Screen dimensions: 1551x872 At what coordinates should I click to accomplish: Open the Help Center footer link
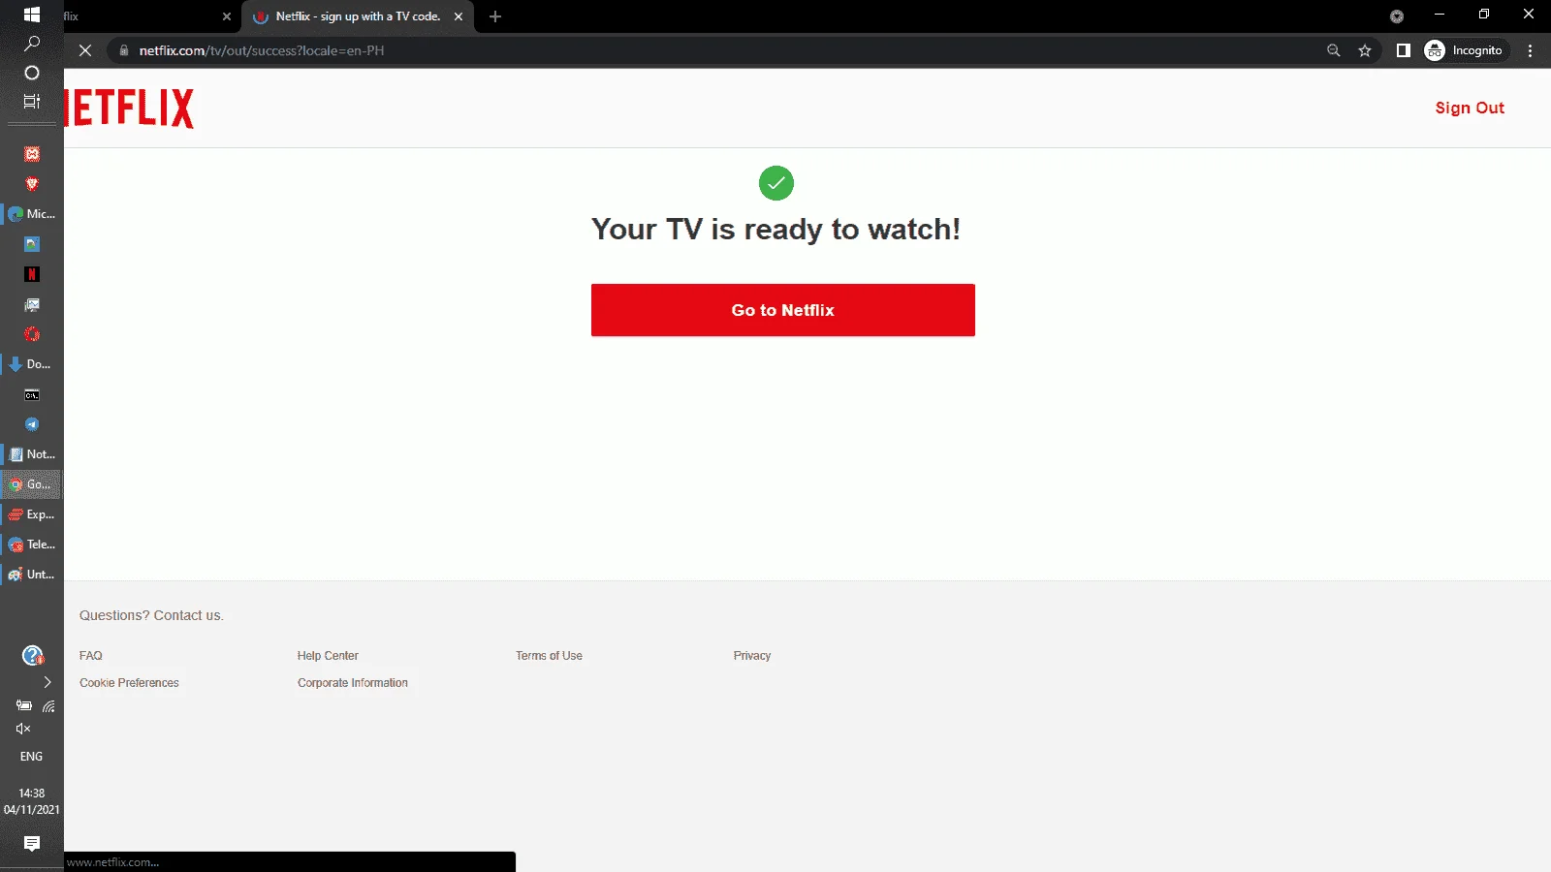point(328,656)
